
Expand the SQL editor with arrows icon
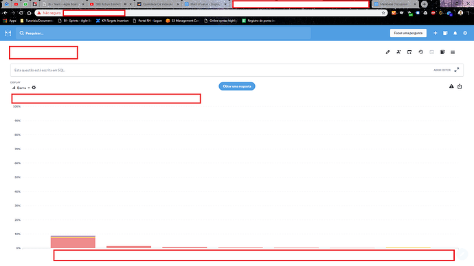coord(457,70)
